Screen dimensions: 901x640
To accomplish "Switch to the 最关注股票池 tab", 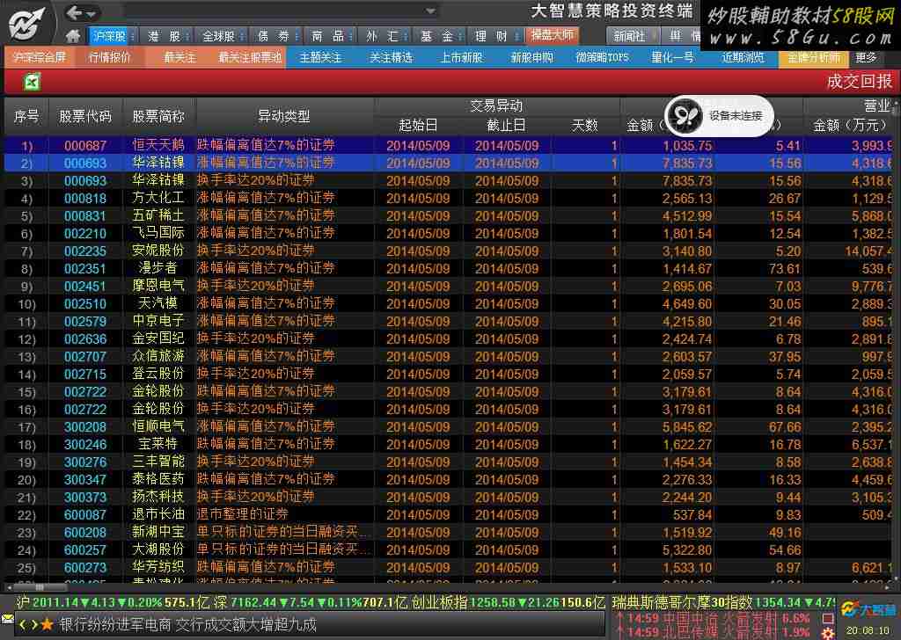I will 250,58.
